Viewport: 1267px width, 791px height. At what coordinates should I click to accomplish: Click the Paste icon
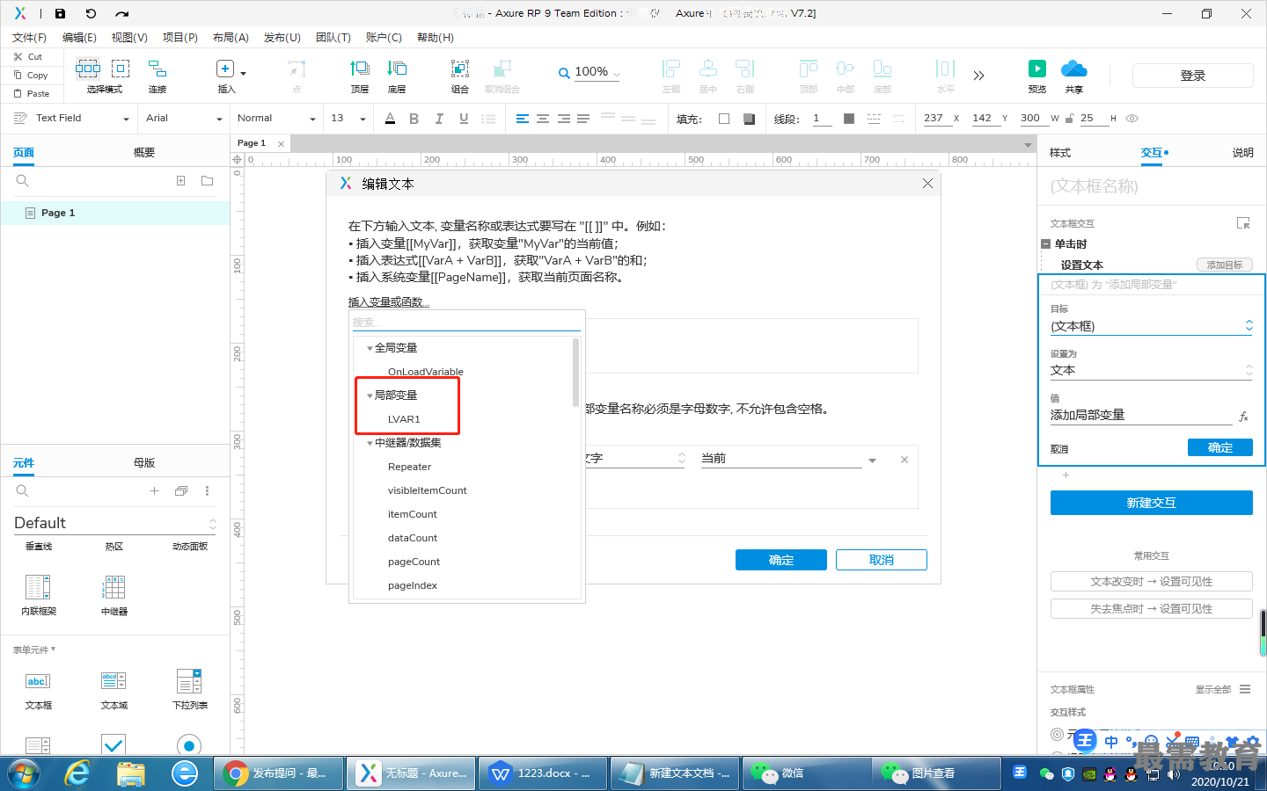pyautogui.click(x=18, y=93)
